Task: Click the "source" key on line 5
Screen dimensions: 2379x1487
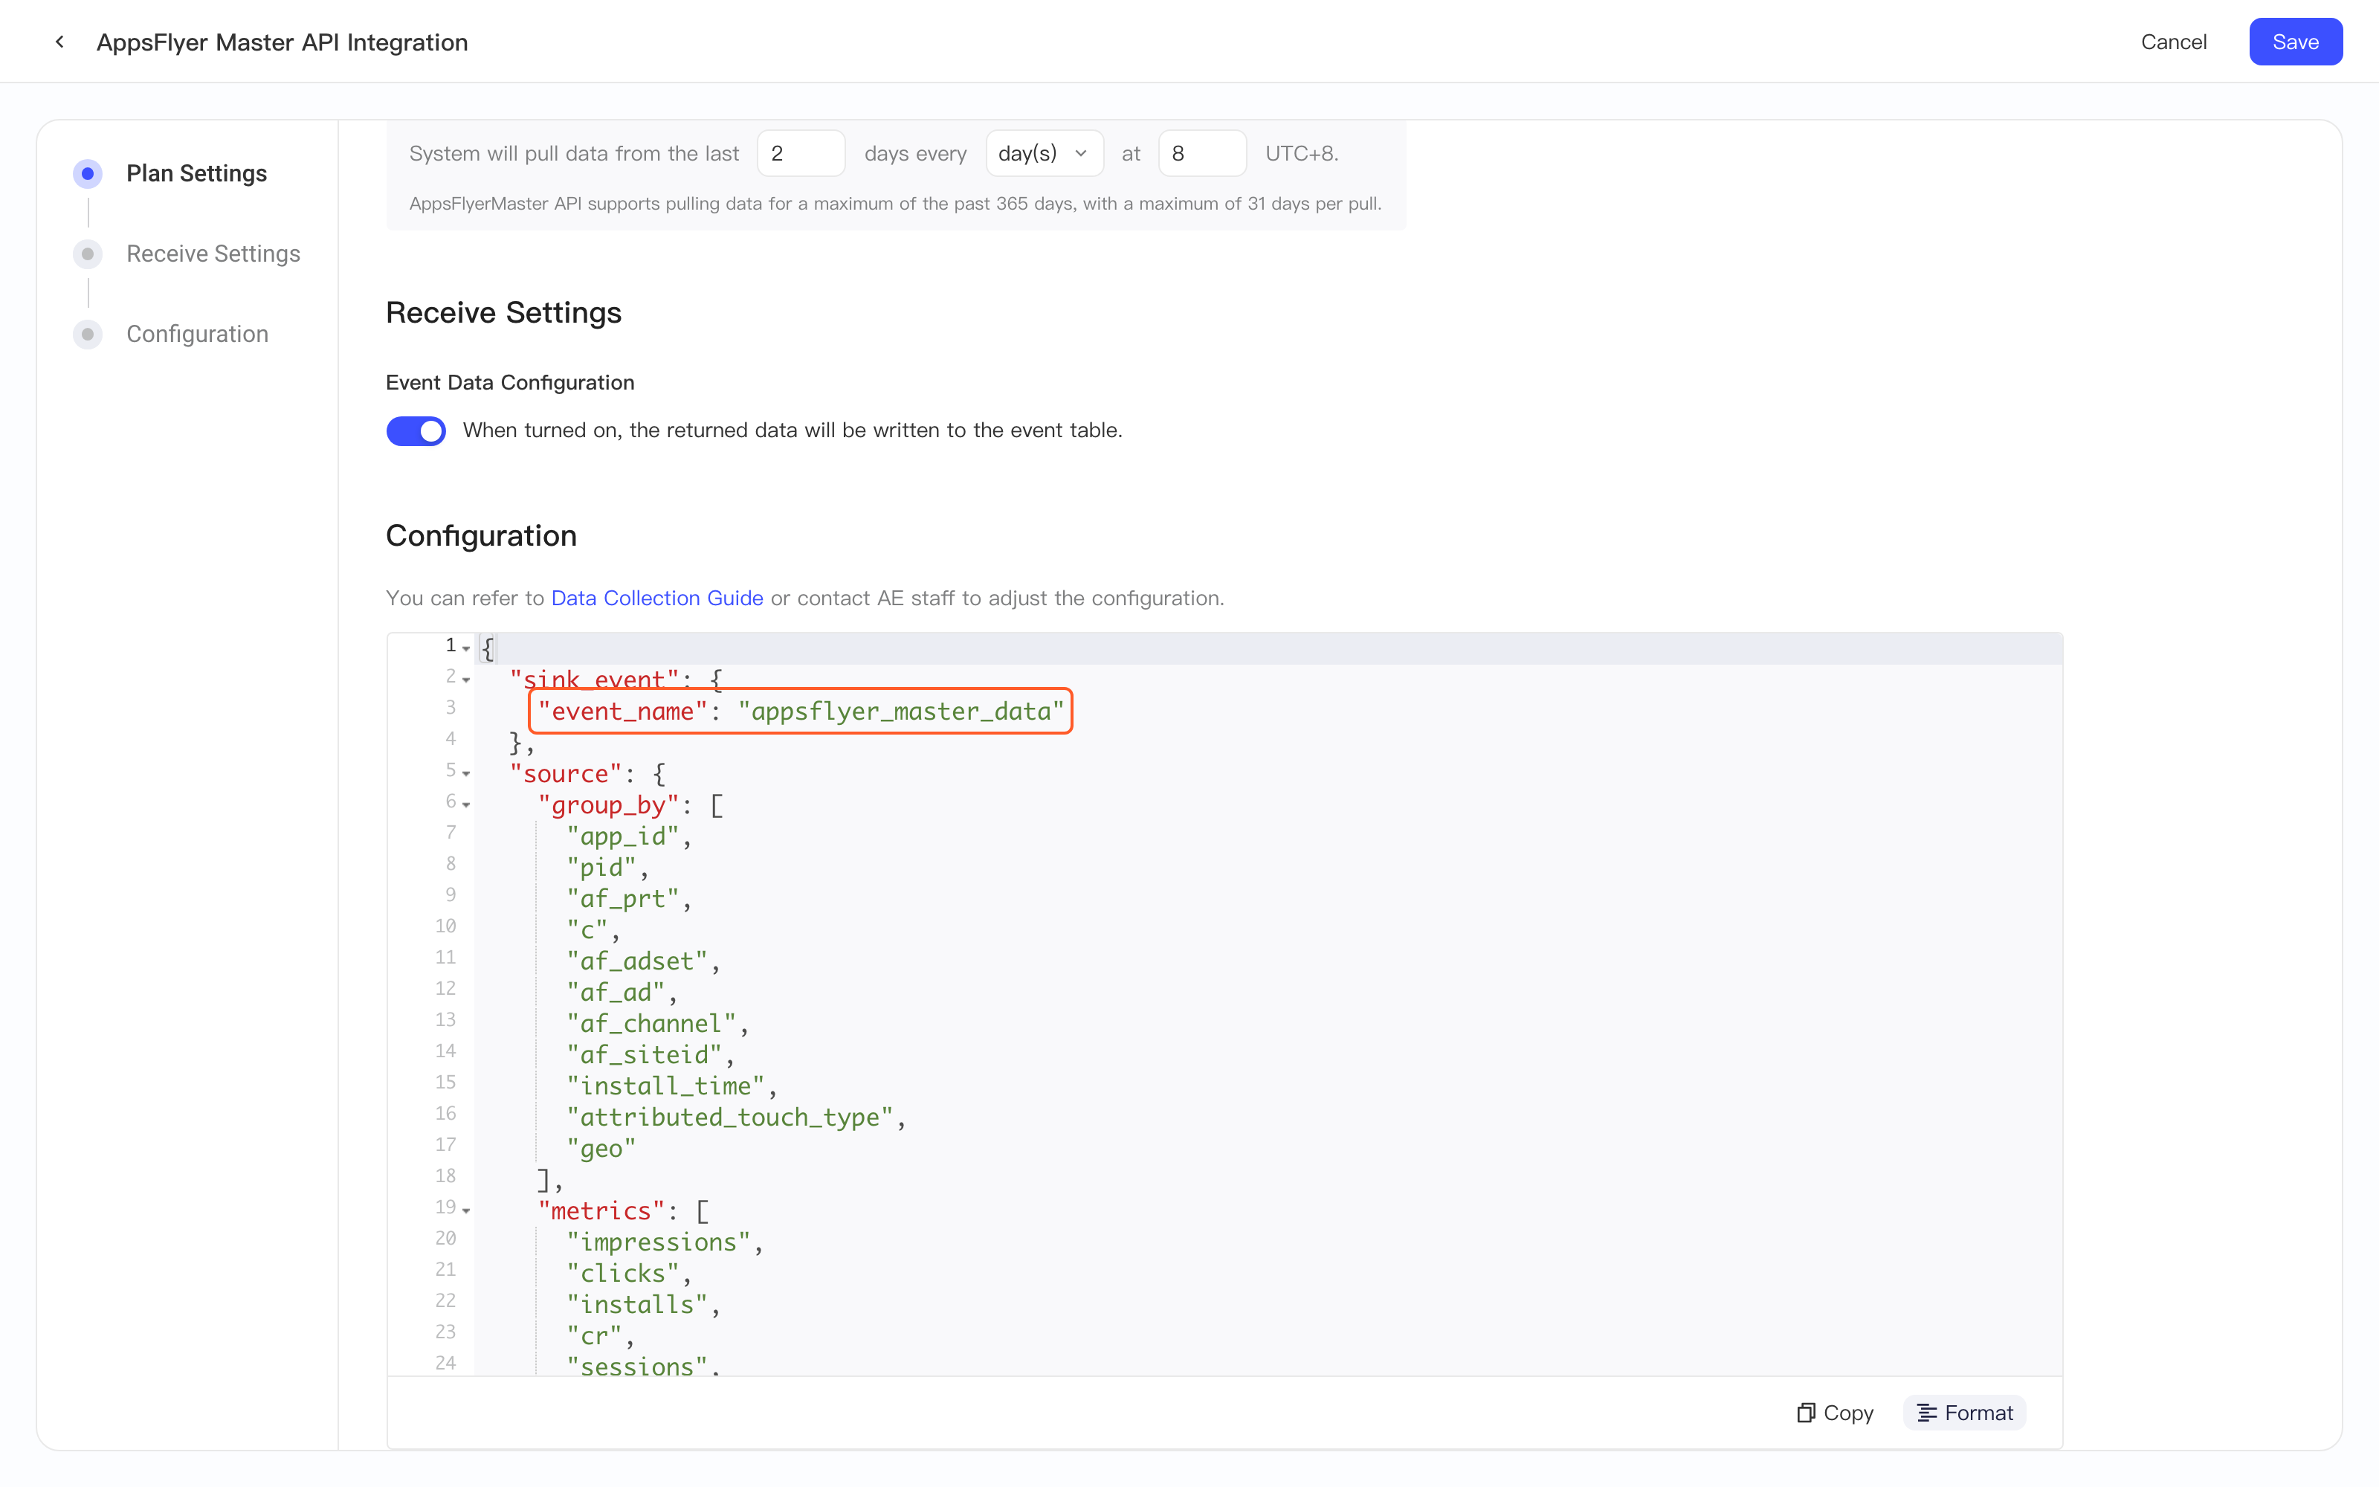Action: click(566, 774)
